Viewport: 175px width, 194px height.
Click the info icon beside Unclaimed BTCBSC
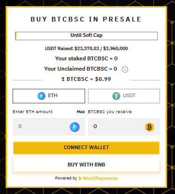125,69
